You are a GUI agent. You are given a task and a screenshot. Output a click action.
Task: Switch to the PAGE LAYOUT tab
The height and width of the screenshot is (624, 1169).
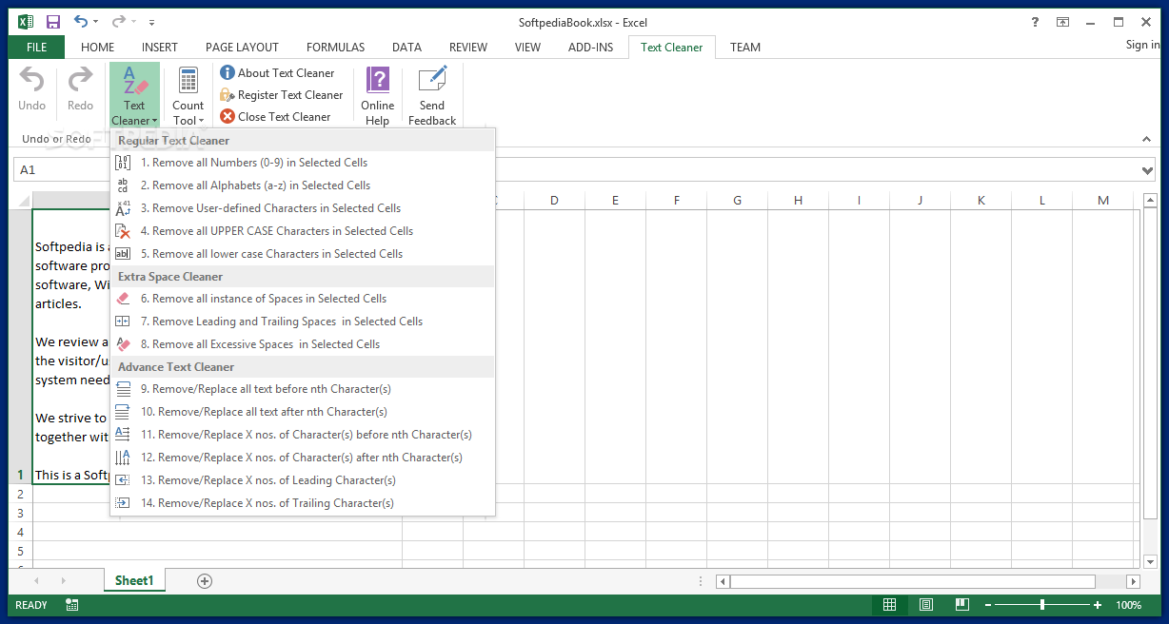click(x=243, y=47)
